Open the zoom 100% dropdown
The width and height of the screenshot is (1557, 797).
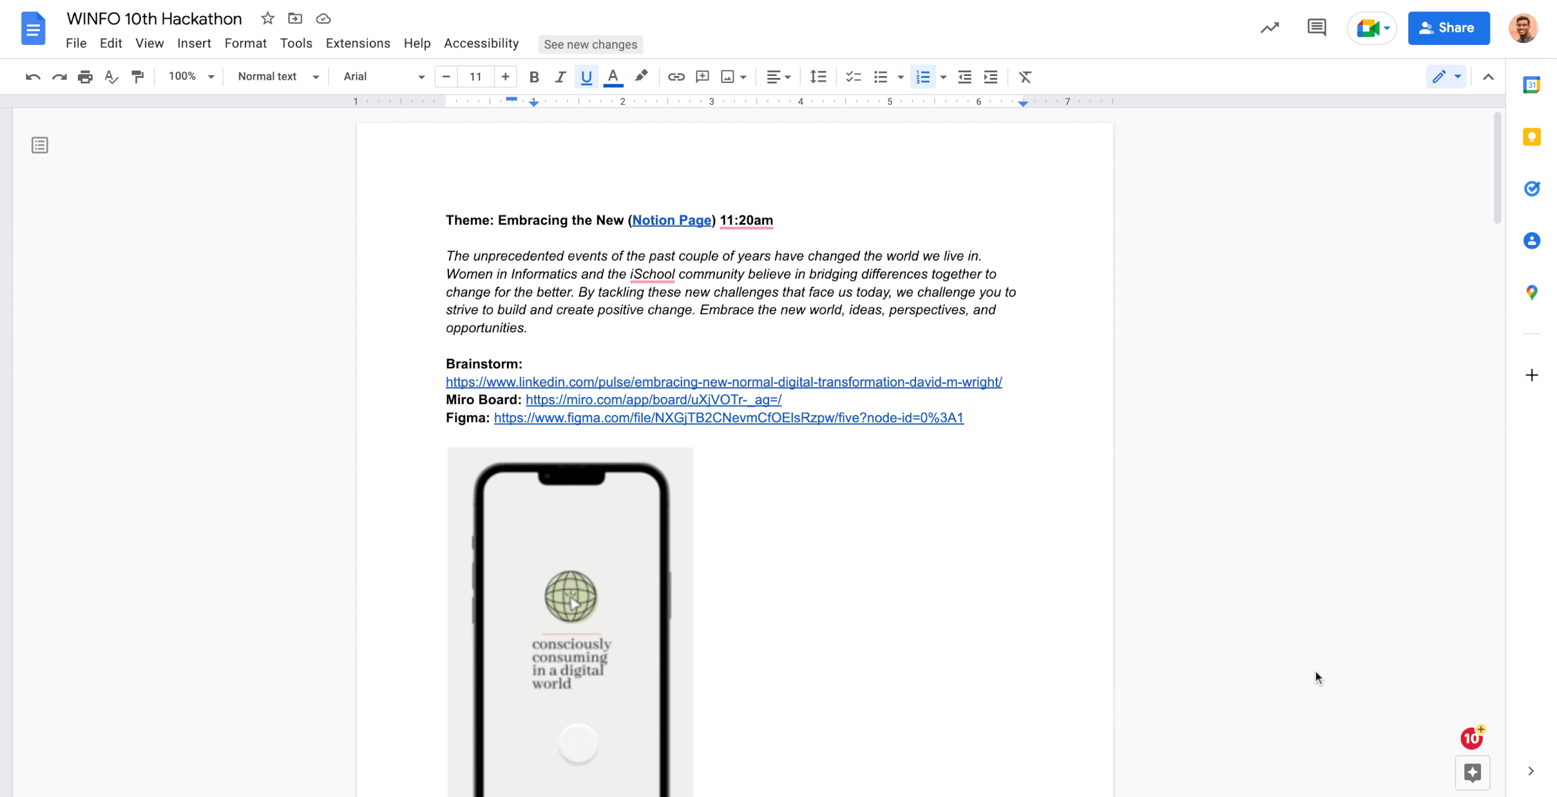click(x=191, y=76)
